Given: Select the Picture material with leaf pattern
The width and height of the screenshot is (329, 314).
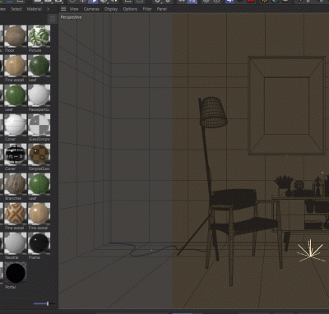Looking at the screenshot, I should click(x=39, y=36).
